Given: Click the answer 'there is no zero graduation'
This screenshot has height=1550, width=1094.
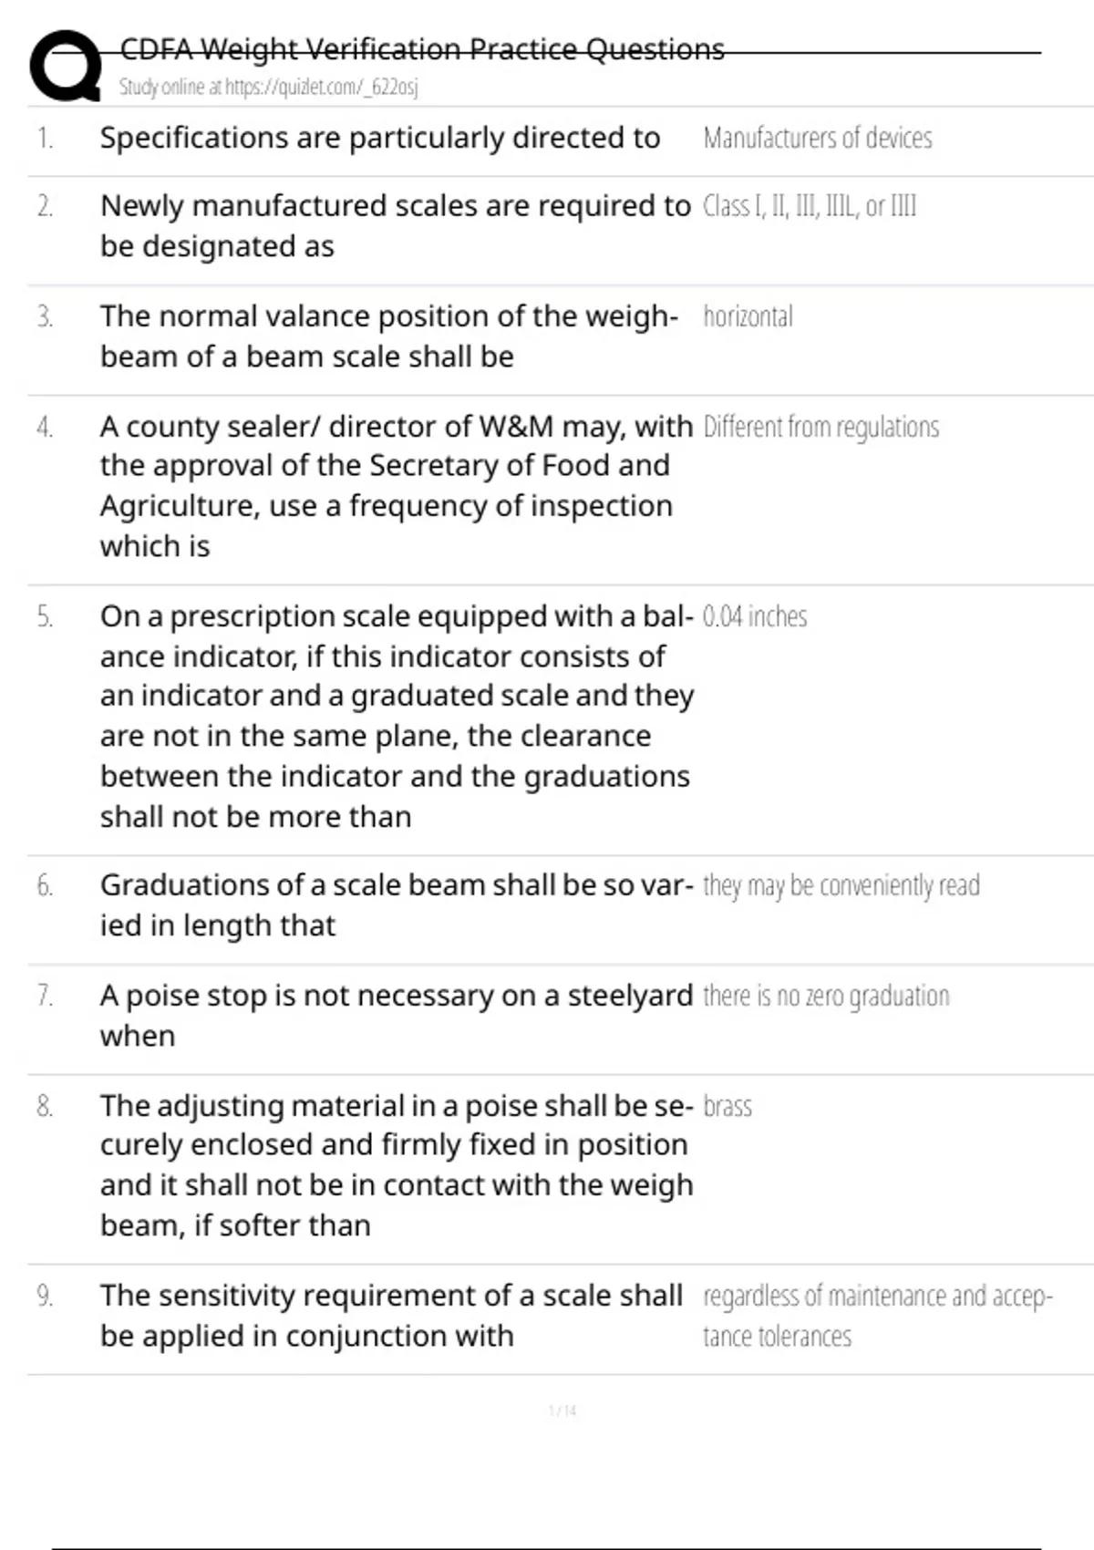Looking at the screenshot, I should click(826, 997).
